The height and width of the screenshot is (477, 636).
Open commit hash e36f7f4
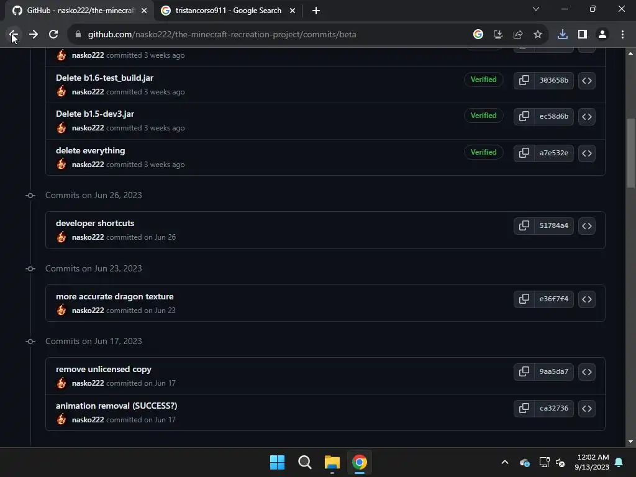(553, 299)
